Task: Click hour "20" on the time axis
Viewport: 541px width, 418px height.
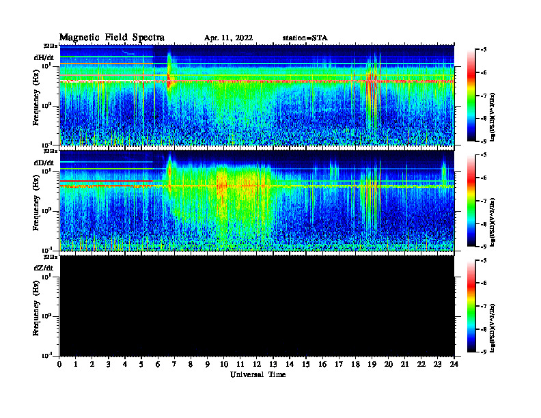Action: click(389, 365)
